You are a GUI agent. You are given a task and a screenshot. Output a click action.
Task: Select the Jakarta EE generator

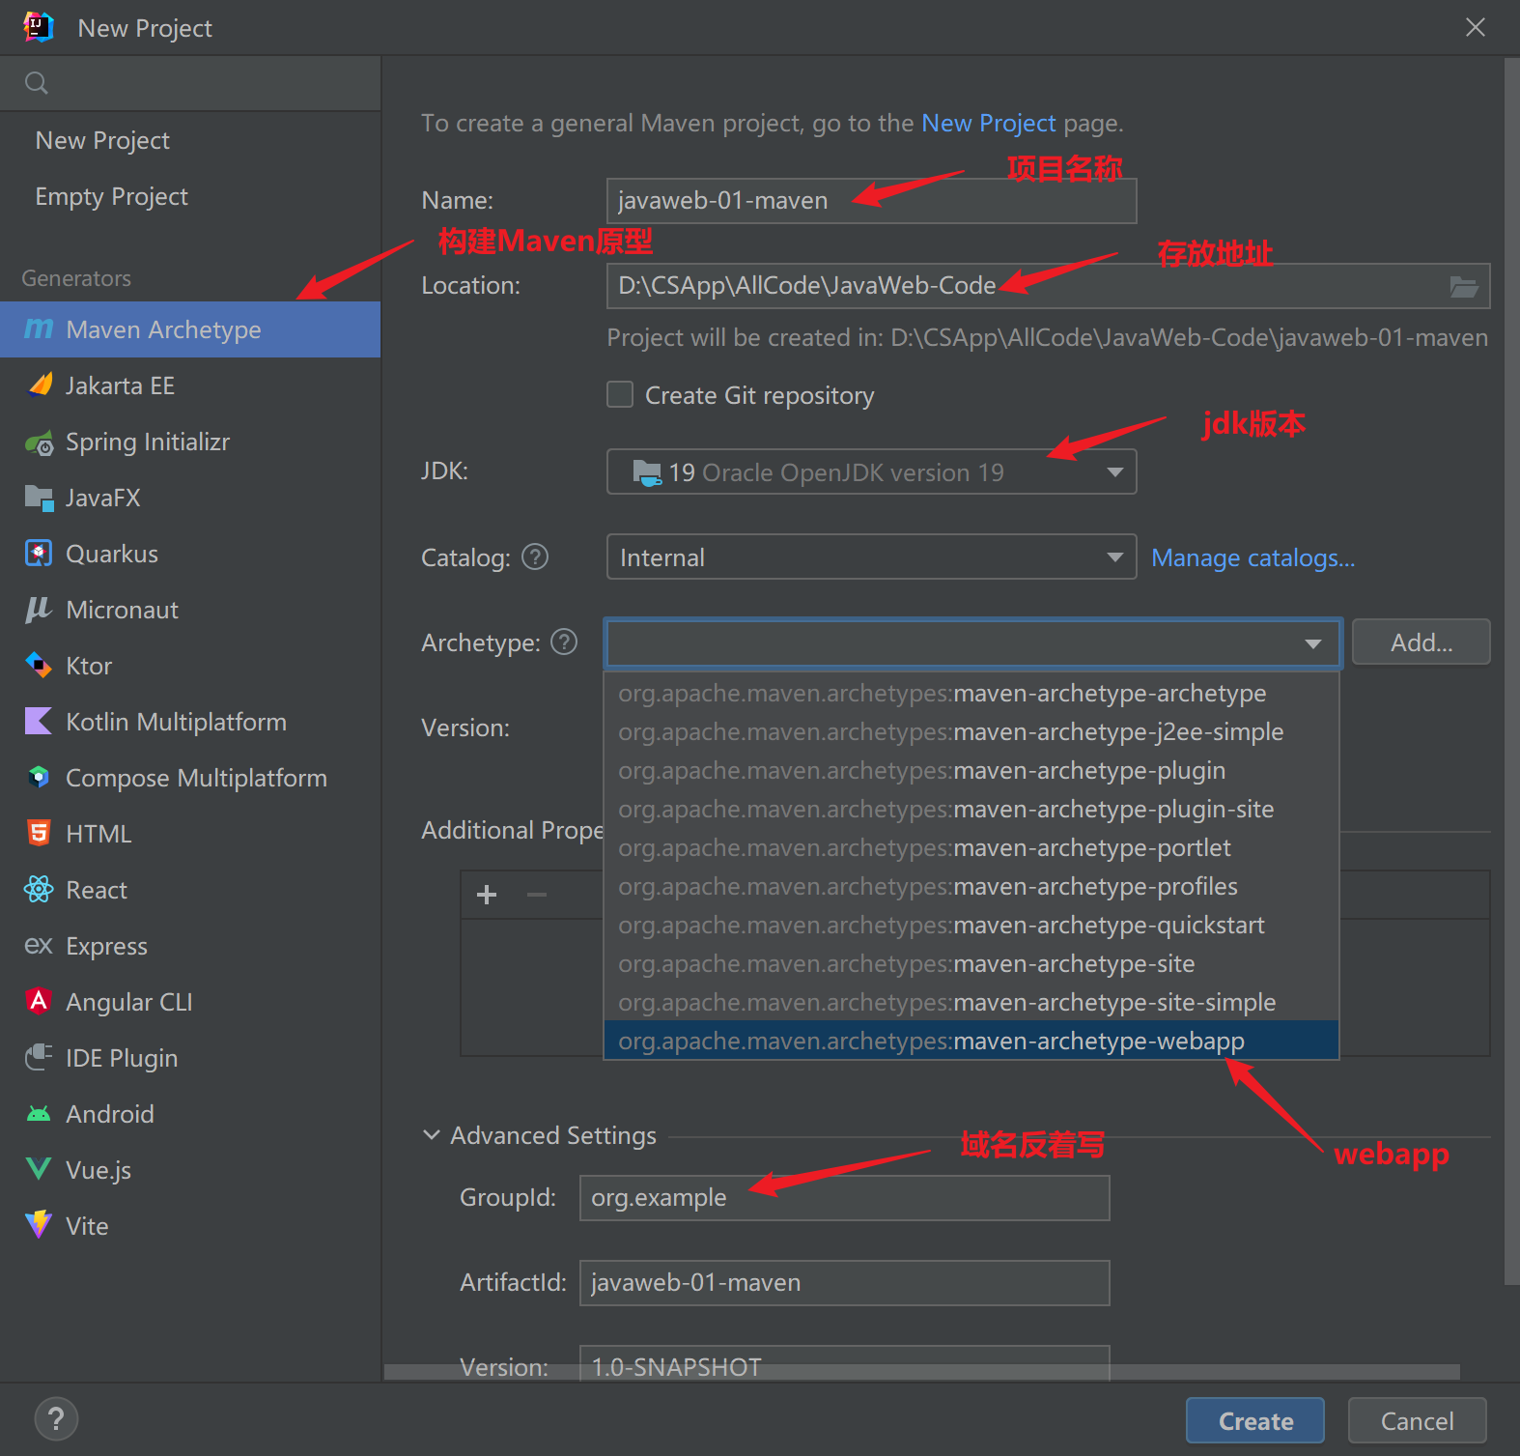(190, 385)
